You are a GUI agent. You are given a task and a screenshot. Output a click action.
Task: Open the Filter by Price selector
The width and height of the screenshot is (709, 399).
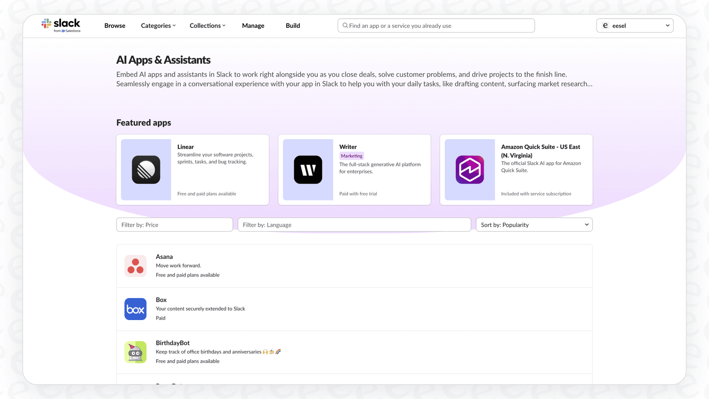coord(174,224)
